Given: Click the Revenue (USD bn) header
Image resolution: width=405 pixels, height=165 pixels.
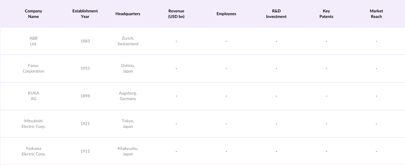Looking at the screenshot, I should 176,14.
